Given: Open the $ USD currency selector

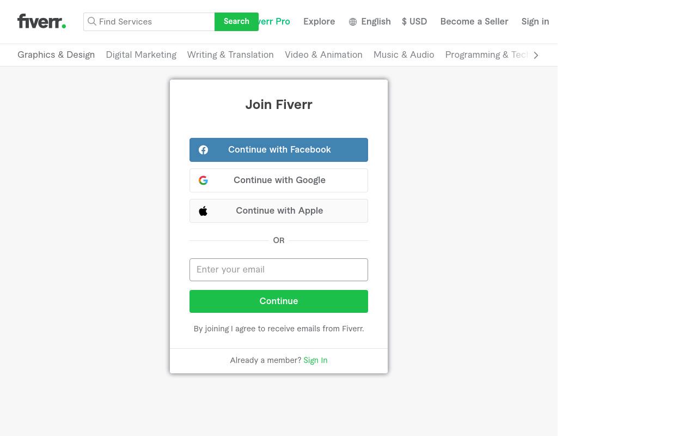Looking at the screenshot, I should pos(414,22).
